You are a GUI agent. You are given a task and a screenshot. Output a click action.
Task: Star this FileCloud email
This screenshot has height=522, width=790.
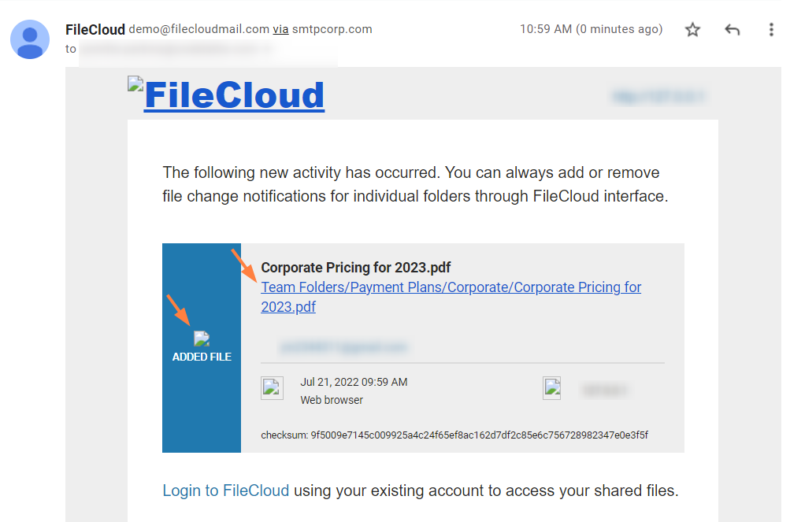[692, 30]
